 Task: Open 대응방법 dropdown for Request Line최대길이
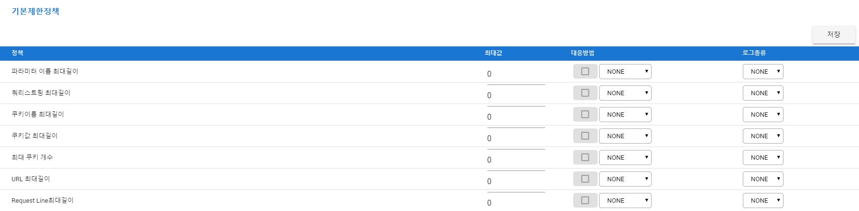point(625,201)
